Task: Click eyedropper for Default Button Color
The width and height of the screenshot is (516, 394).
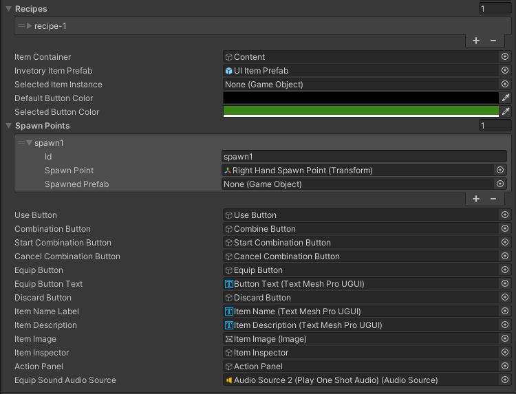Action: 506,98
